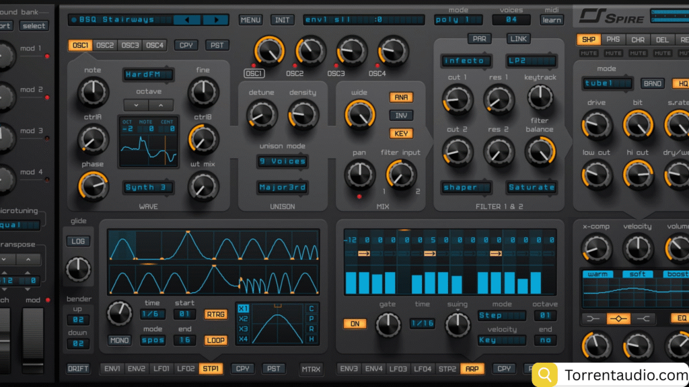Image resolution: width=689 pixels, height=387 pixels.
Task: Disable the arpeggiator ON switch
Action: coord(355,323)
